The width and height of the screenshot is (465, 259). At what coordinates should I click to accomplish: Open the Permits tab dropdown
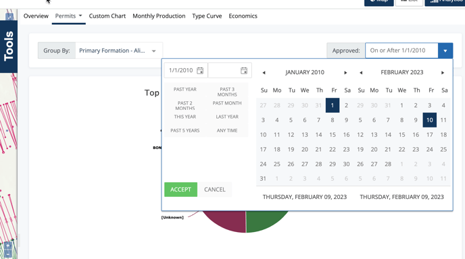pos(68,16)
